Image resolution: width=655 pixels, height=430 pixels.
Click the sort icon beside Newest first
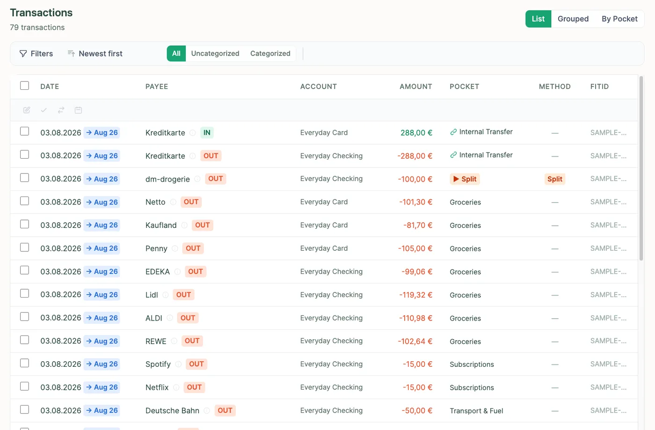tap(71, 53)
